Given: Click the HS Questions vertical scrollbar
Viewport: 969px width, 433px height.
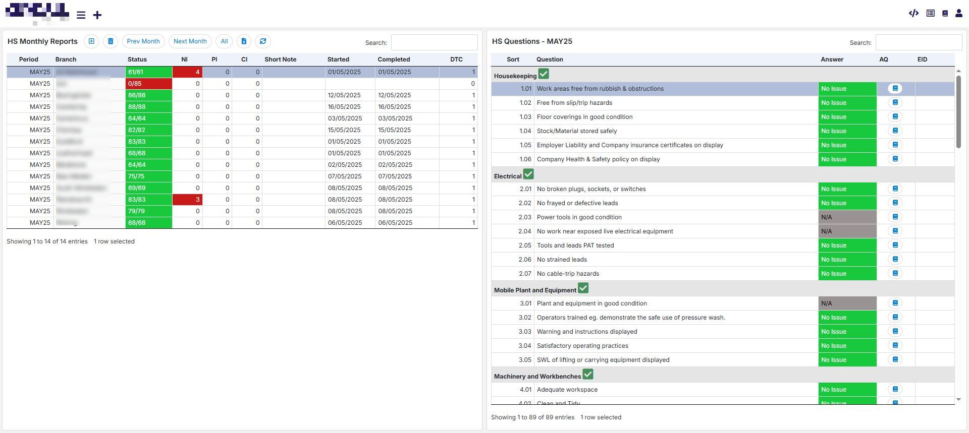Looking at the screenshot, I should (x=958, y=112).
